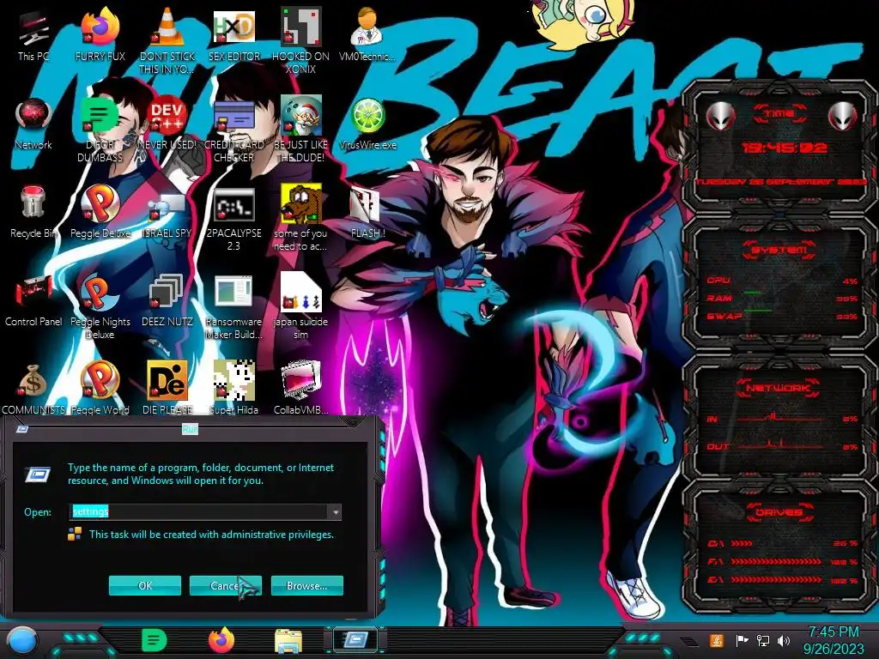Open the japan suicide sim file
This screenshot has height=659, width=879.
click(x=300, y=306)
